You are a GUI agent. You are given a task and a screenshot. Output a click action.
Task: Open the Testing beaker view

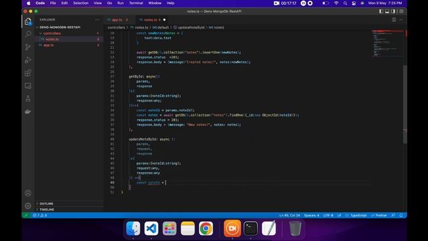(x=28, y=98)
